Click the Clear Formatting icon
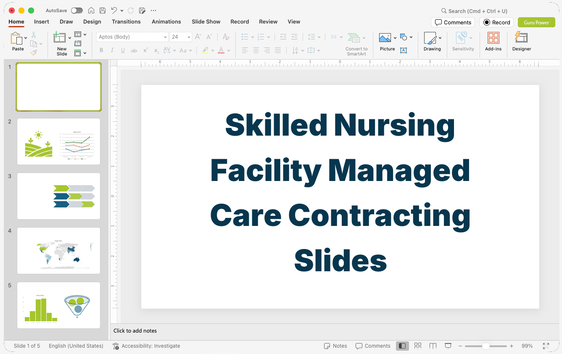Image resolution: width=562 pixels, height=354 pixels. pos(226,37)
